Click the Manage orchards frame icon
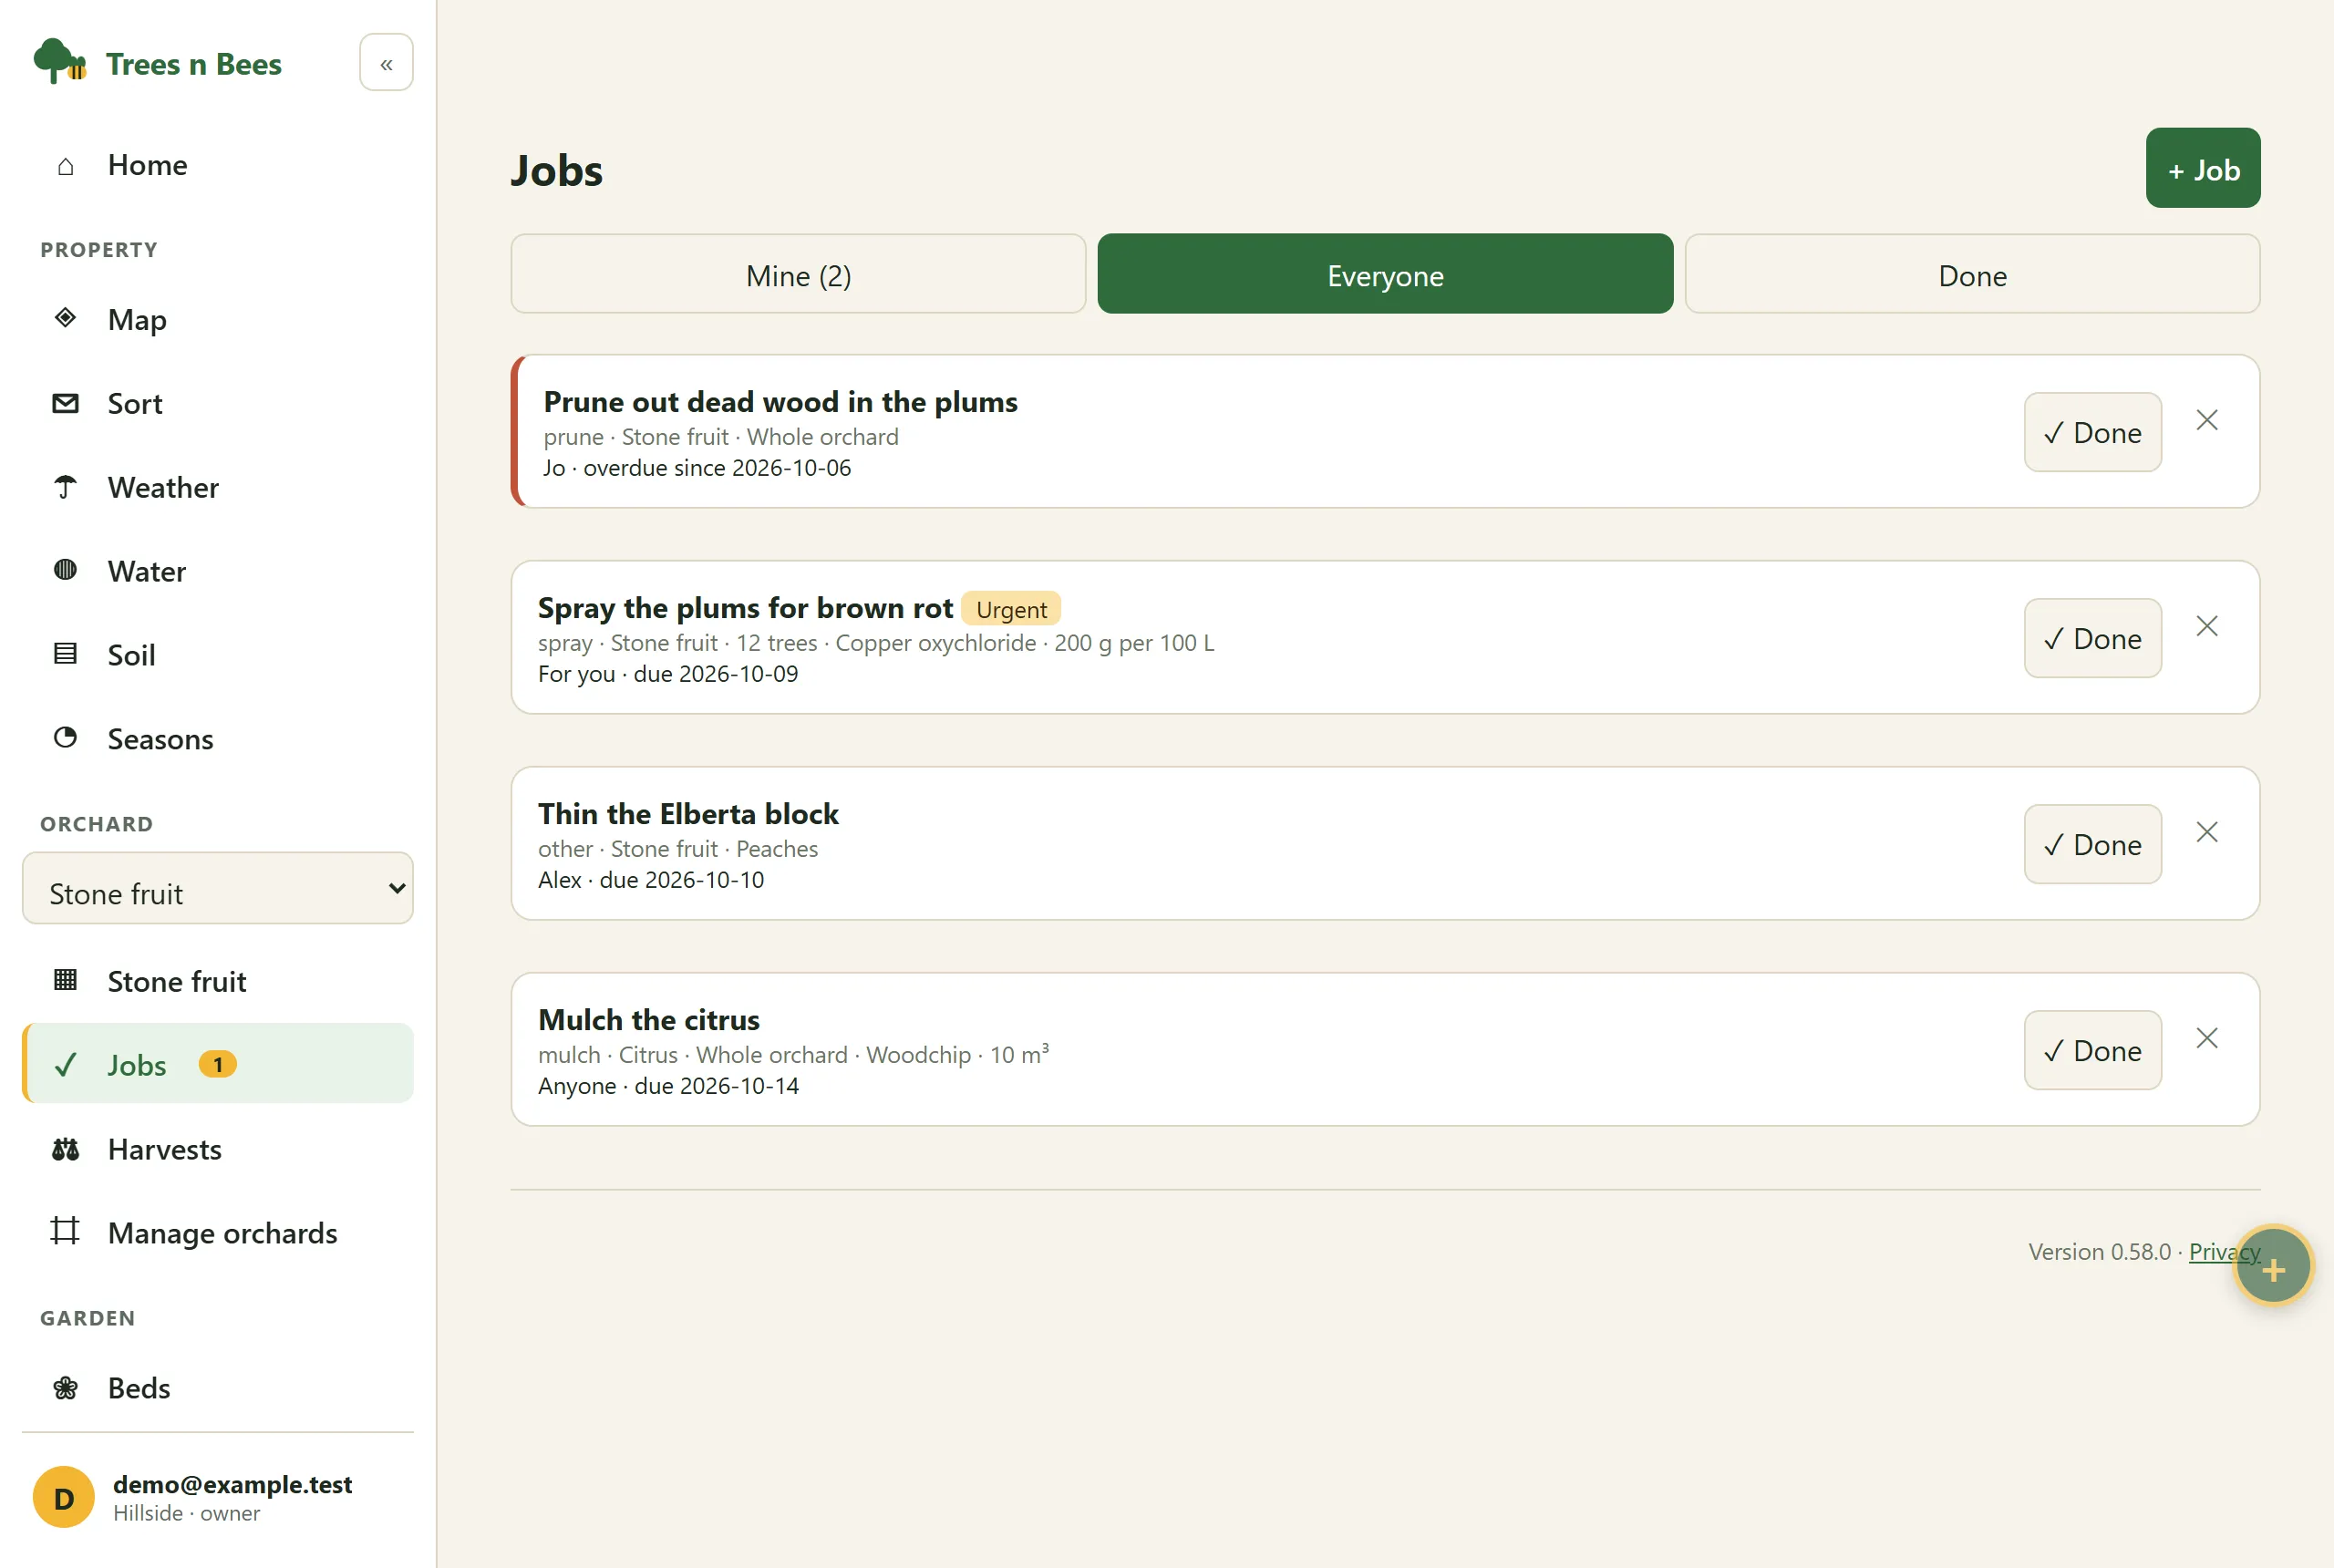 coord(65,1231)
